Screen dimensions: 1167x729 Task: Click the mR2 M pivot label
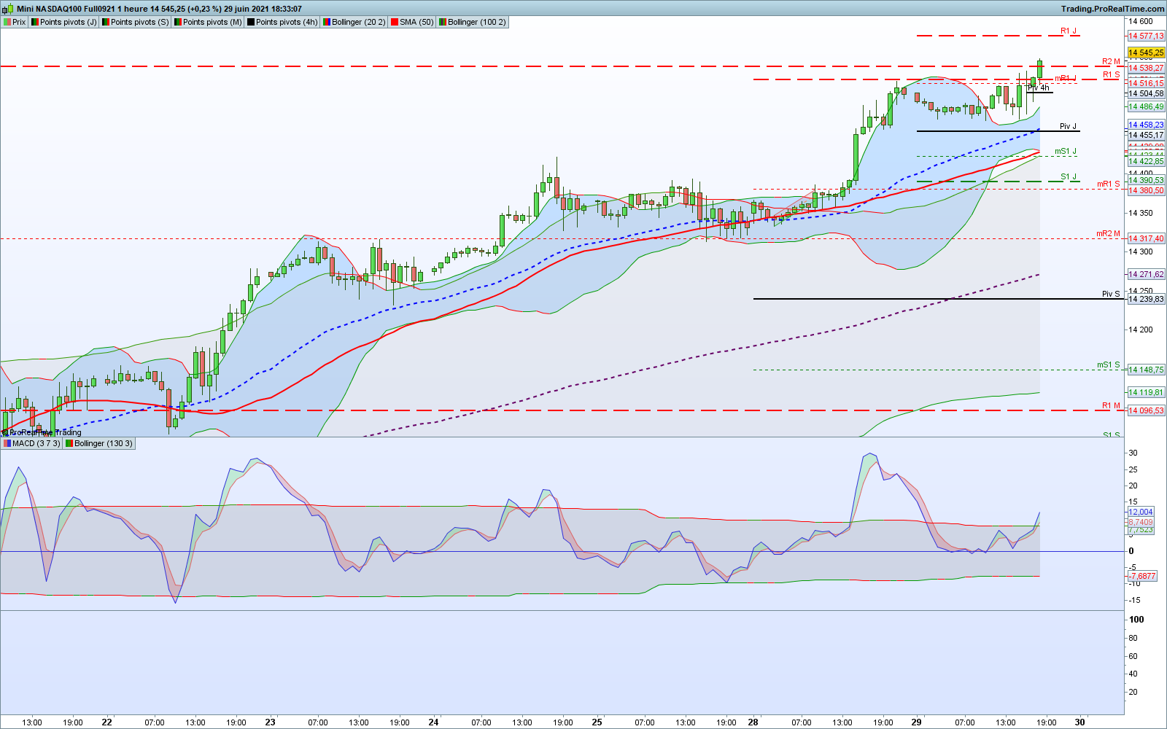click(x=1109, y=233)
